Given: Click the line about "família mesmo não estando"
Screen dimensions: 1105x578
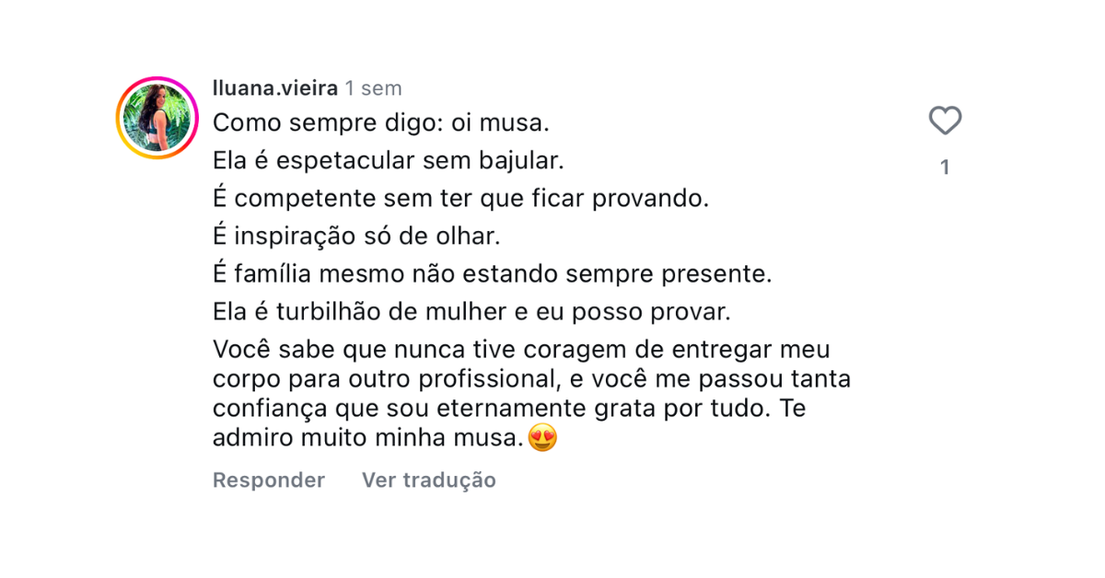Looking at the screenshot, I should [492, 274].
